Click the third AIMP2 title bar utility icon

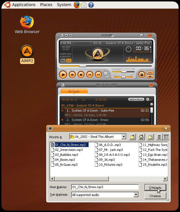point(71,35)
